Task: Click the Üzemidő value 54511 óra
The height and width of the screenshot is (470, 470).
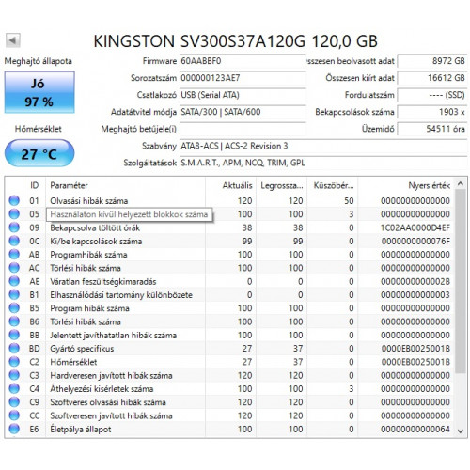Action: click(x=432, y=129)
